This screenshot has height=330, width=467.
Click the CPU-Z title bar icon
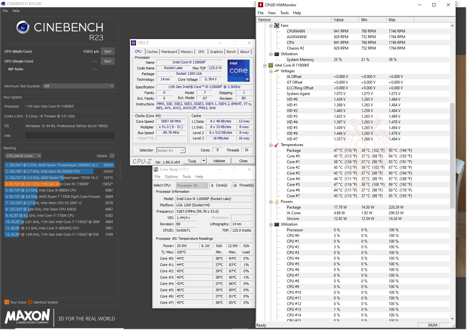(134, 43)
